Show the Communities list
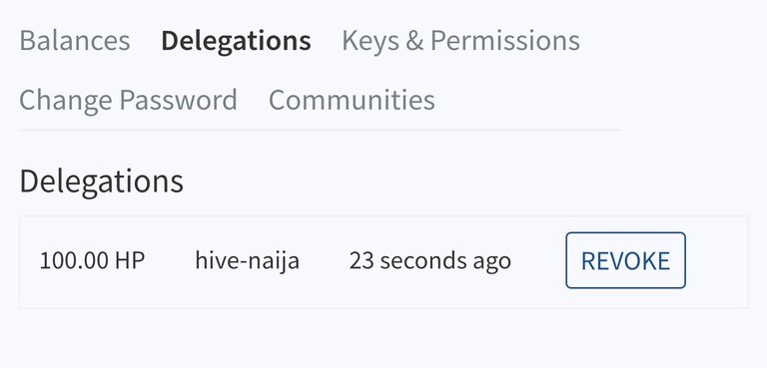Viewport: 767px width, 368px height. tap(352, 100)
